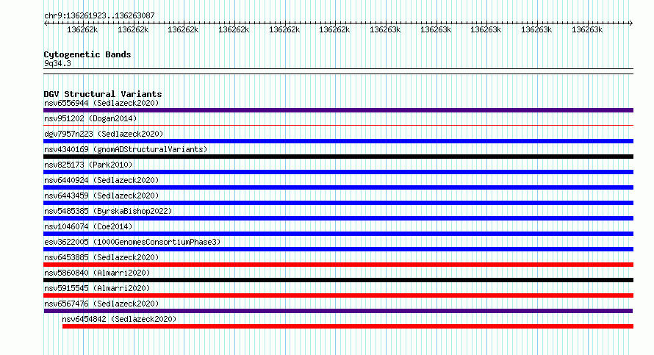
Task: Open the nsv6443459 (Sedlazeck2020) label
Action: [x=101, y=196]
